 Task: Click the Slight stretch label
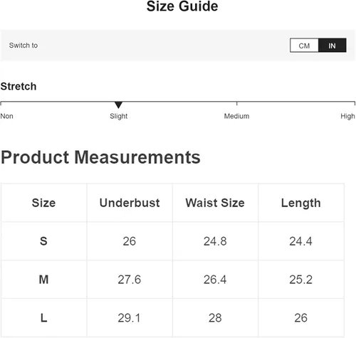[118, 116]
